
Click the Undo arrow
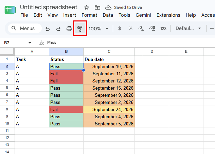pyautogui.click(x=48, y=29)
